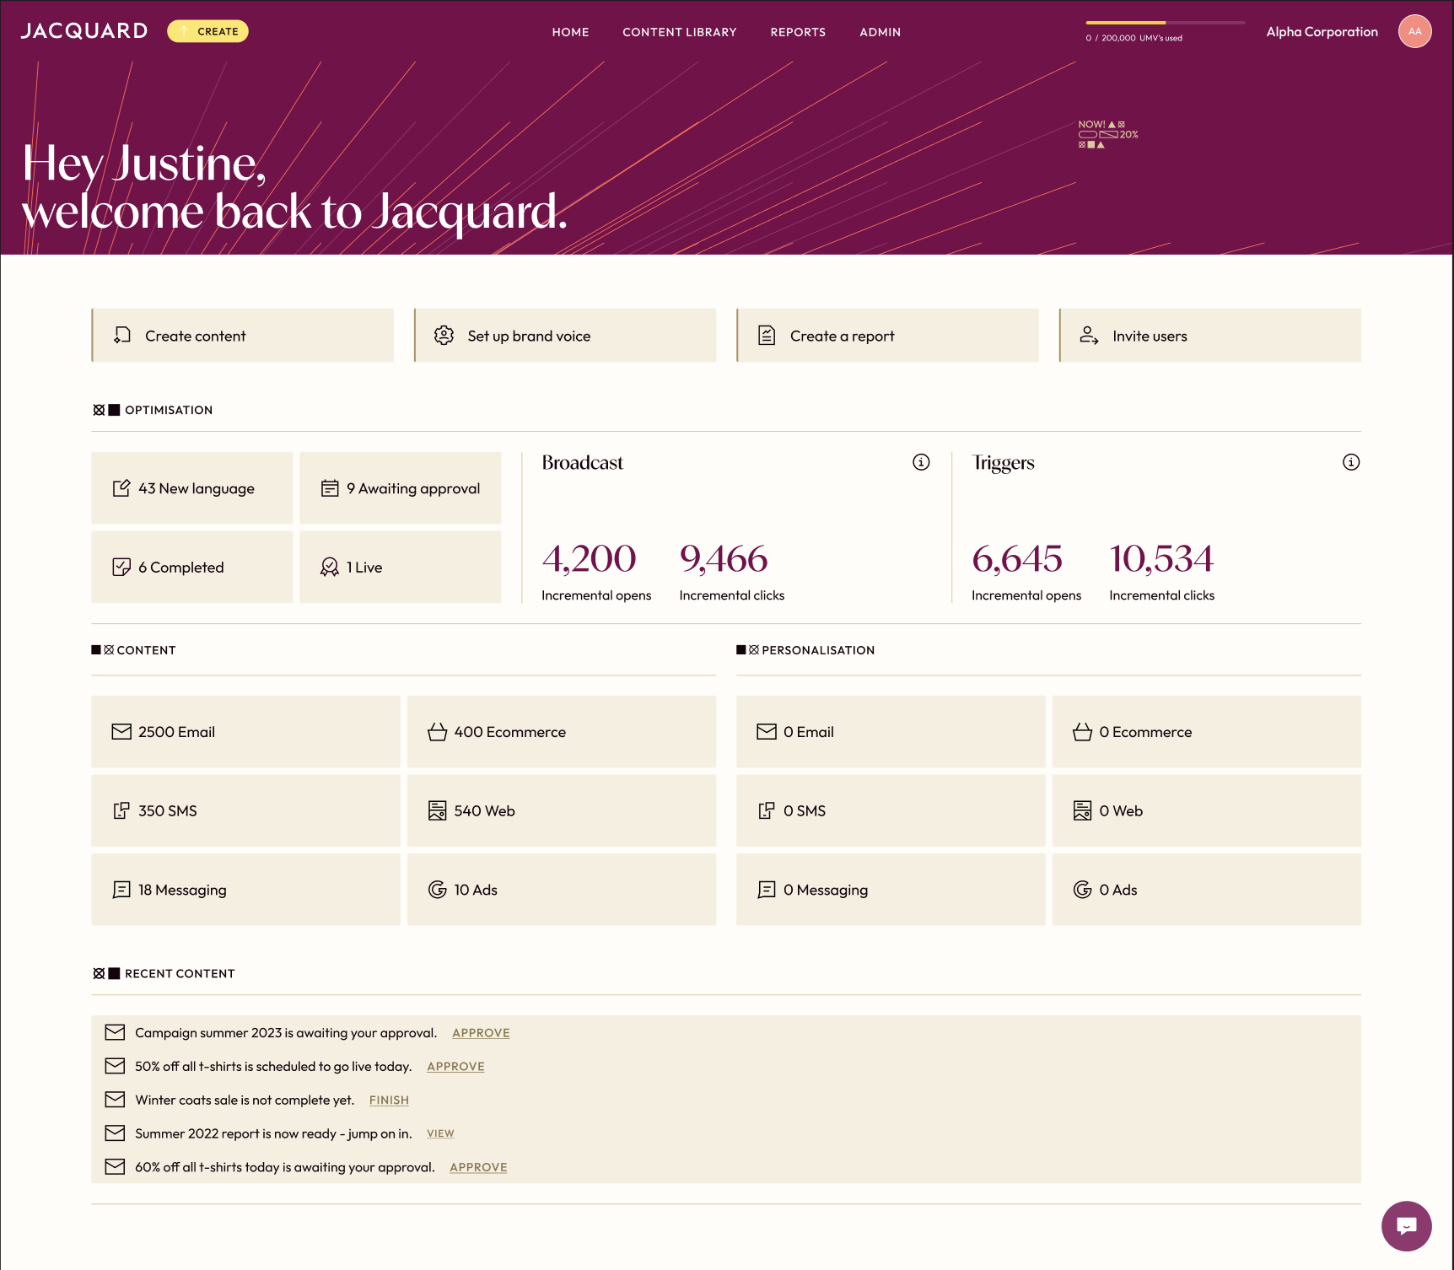
Task: Click FINISH for Winter coats sale
Action: tap(389, 1100)
